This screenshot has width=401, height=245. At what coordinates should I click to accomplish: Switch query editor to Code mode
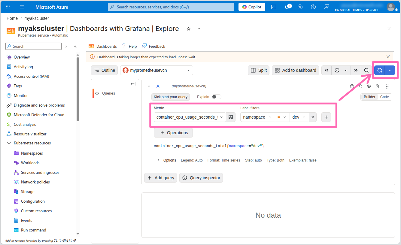point(384,97)
